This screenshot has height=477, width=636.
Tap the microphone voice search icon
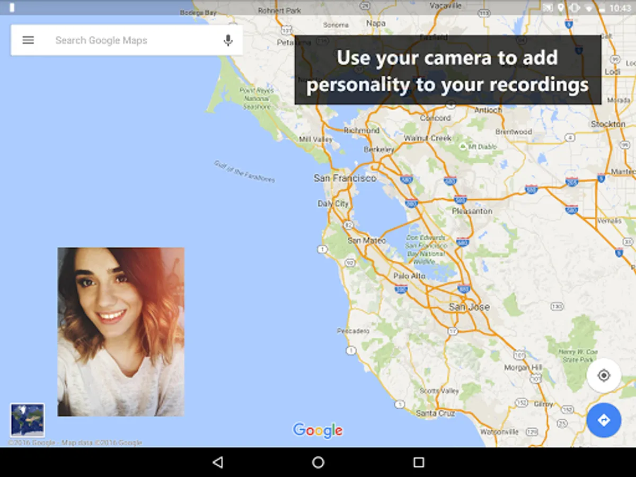(228, 40)
